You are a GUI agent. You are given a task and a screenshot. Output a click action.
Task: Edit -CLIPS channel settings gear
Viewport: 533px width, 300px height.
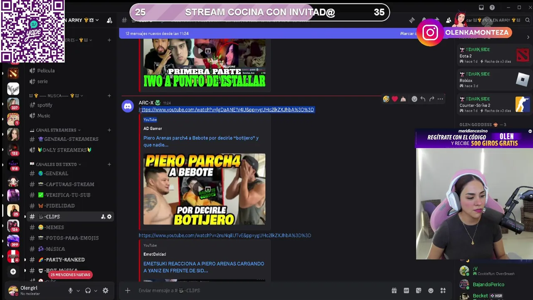(109, 217)
